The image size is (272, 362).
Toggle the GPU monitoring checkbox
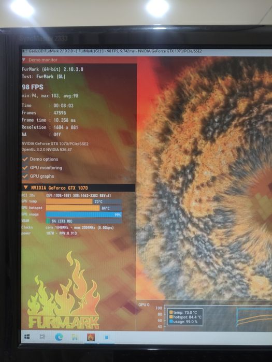pos(25,168)
